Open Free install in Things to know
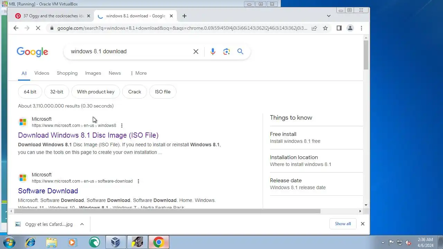The width and height of the screenshot is (443, 249). tap(316, 138)
